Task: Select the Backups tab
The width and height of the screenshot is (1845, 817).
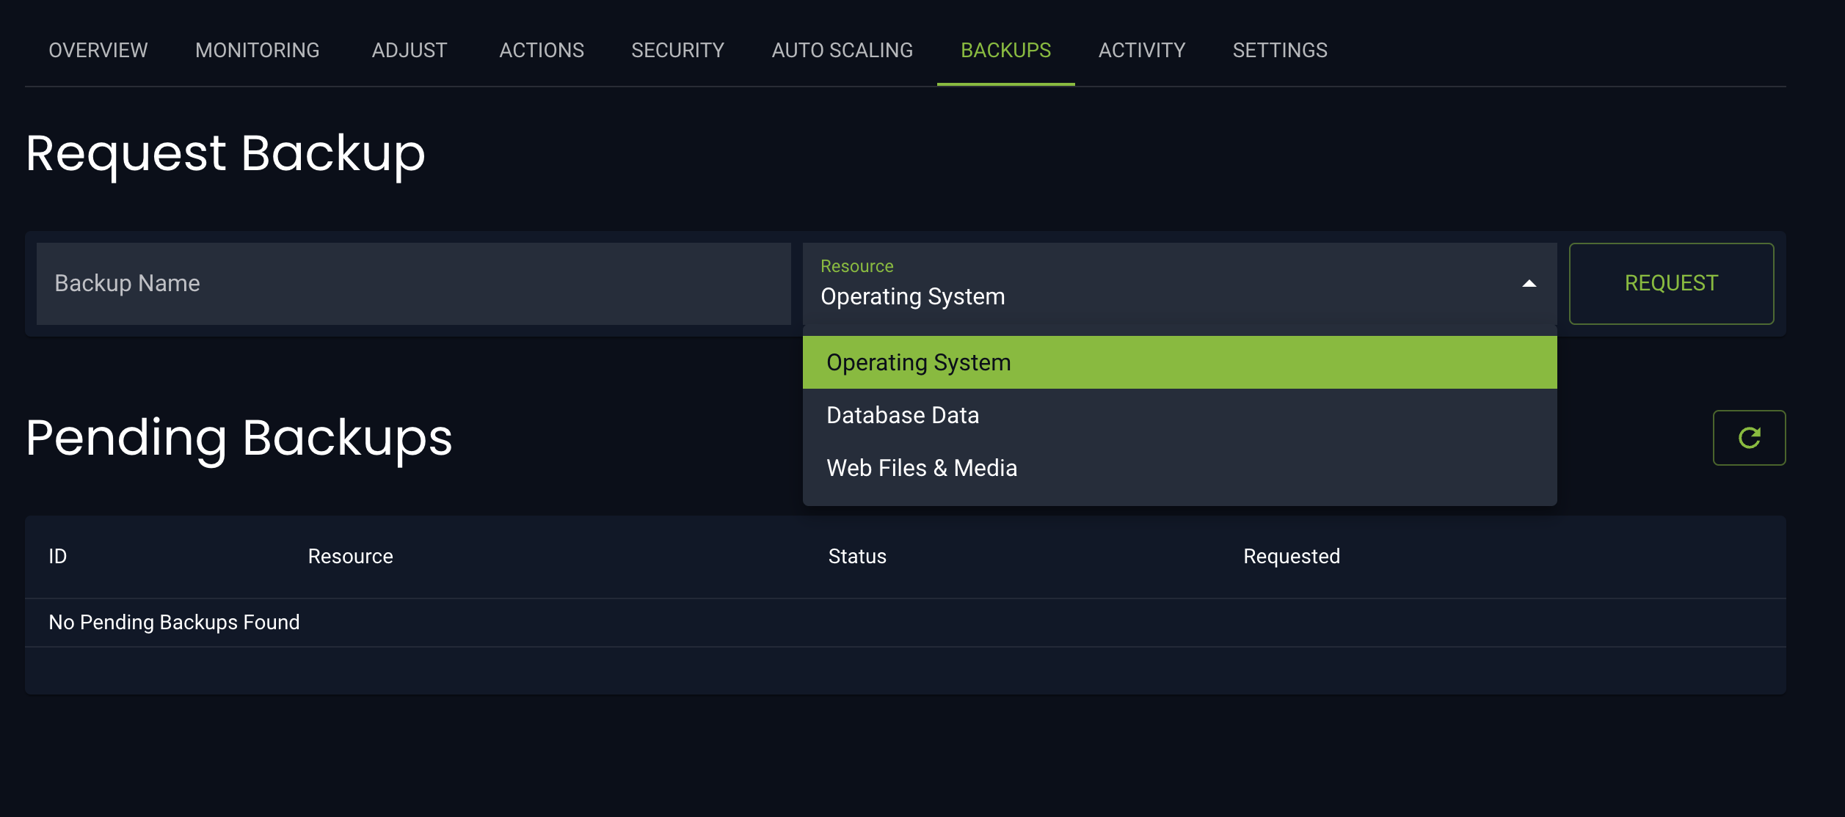Action: tap(1005, 50)
